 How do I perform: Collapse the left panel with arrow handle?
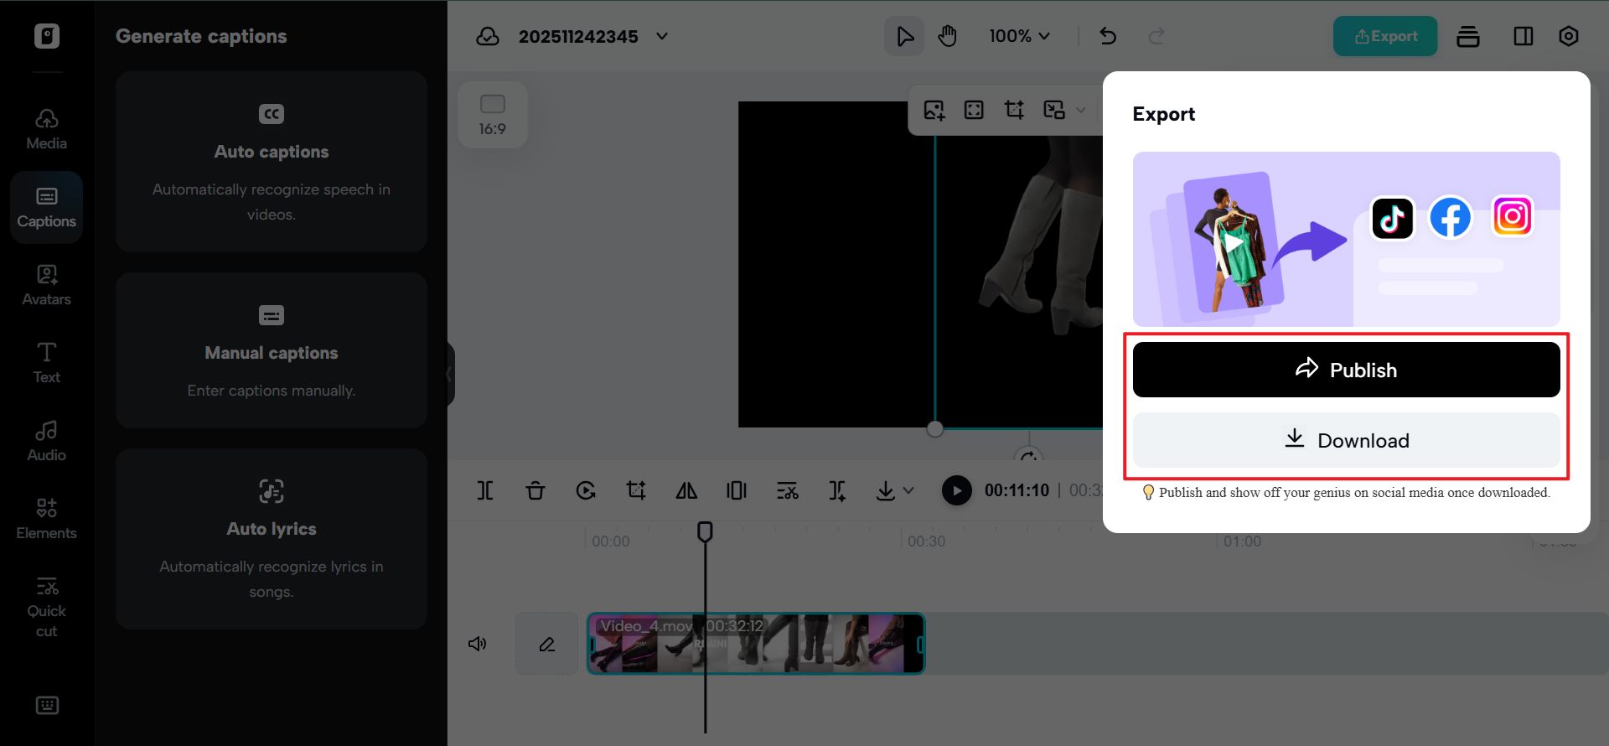[x=450, y=374]
